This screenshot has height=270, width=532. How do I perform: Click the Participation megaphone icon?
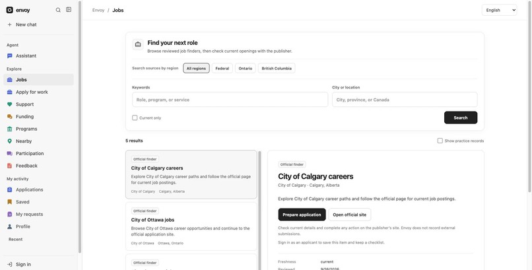9,154
